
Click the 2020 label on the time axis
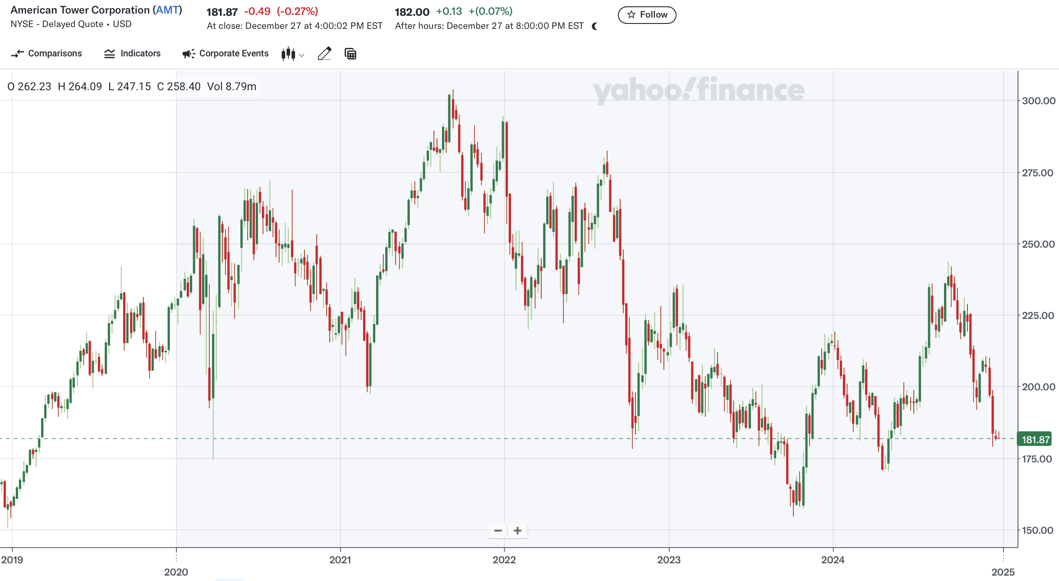point(176,572)
